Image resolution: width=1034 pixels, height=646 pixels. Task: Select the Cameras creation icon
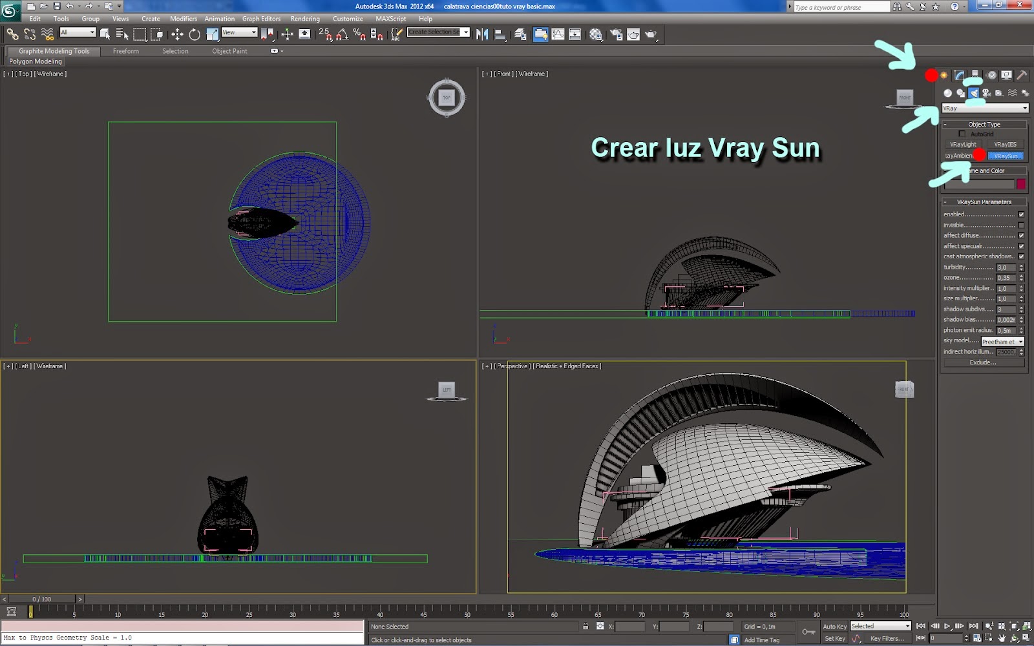[x=986, y=93]
